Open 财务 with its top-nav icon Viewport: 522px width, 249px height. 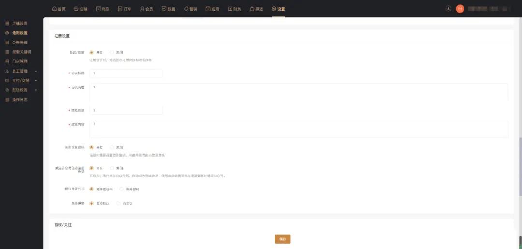tap(230, 9)
